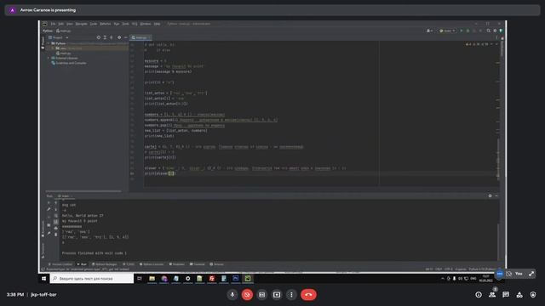The width and height of the screenshot is (545, 306).
Task: Click Rerun icon in Run panel
Action: point(49,203)
